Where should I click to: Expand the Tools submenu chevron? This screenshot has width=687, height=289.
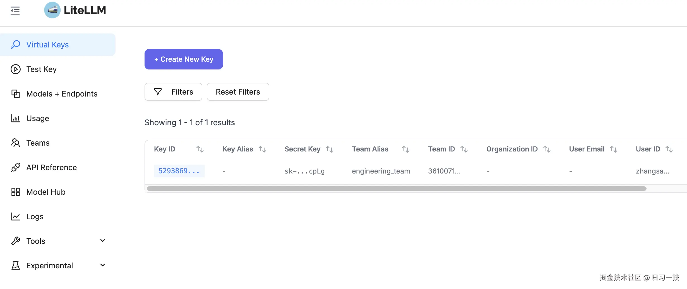103,241
